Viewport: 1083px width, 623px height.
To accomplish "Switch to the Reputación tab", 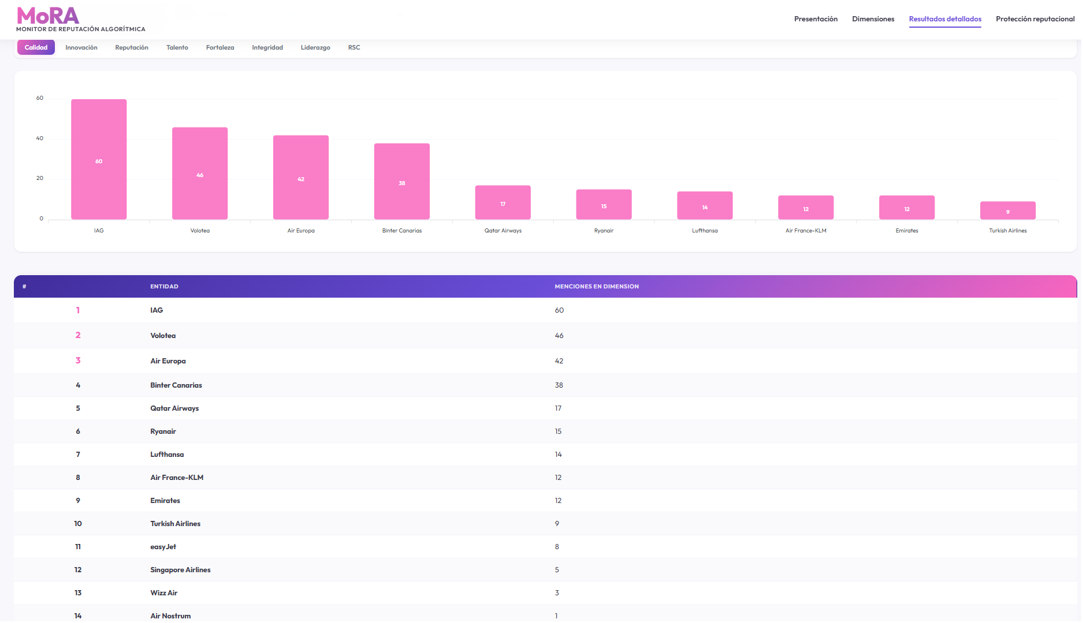I will [x=132, y=47].
